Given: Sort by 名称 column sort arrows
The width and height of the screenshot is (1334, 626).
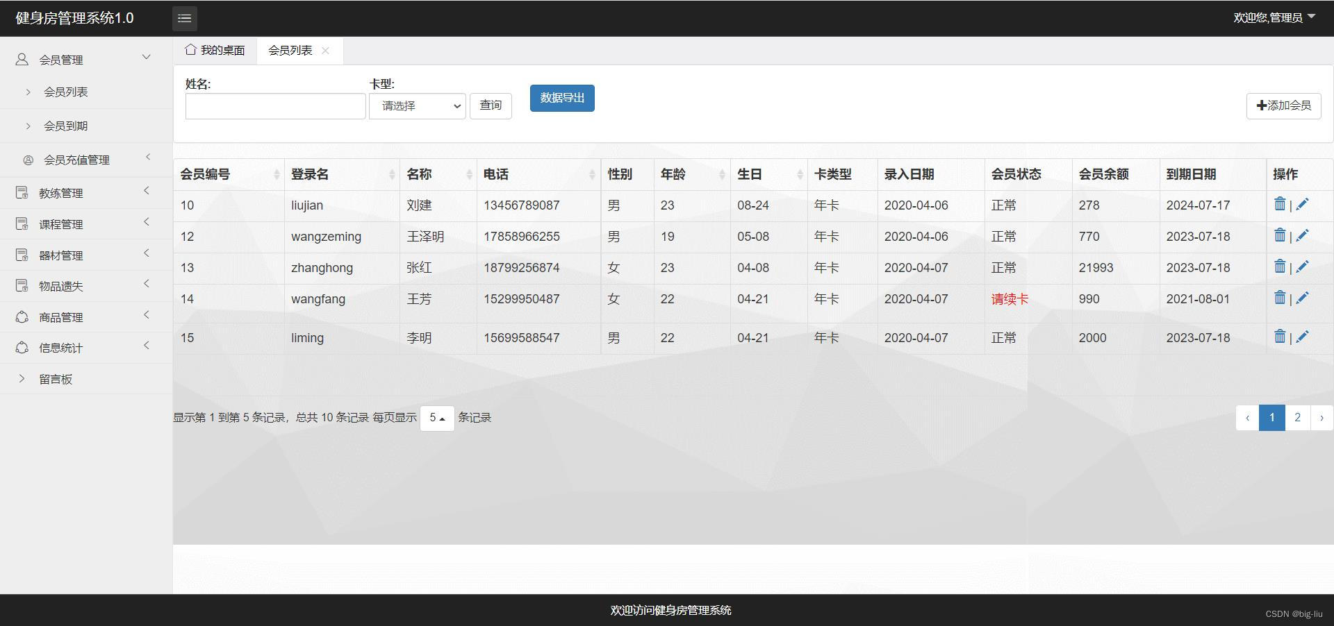Looking at the screenshot, I should click(469, 175).
